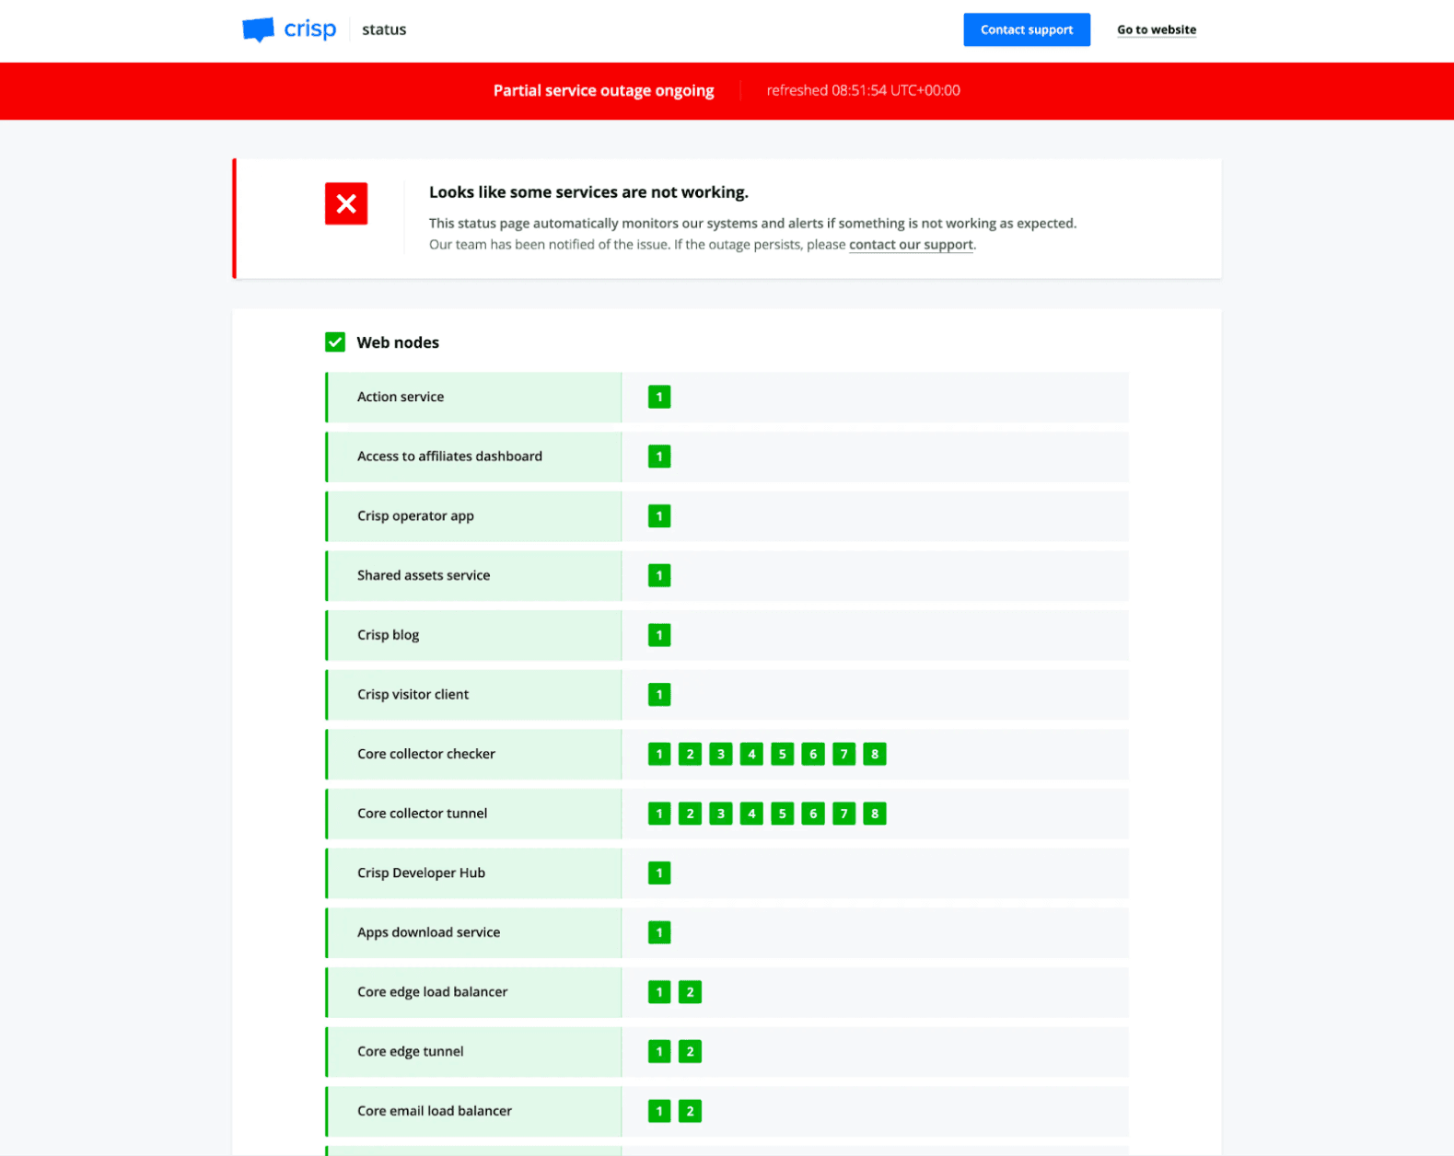Select node 1 of Core edge load balancer
Image resolution: width=1454 pixels, height=1156 pixels.
point(659,992)
